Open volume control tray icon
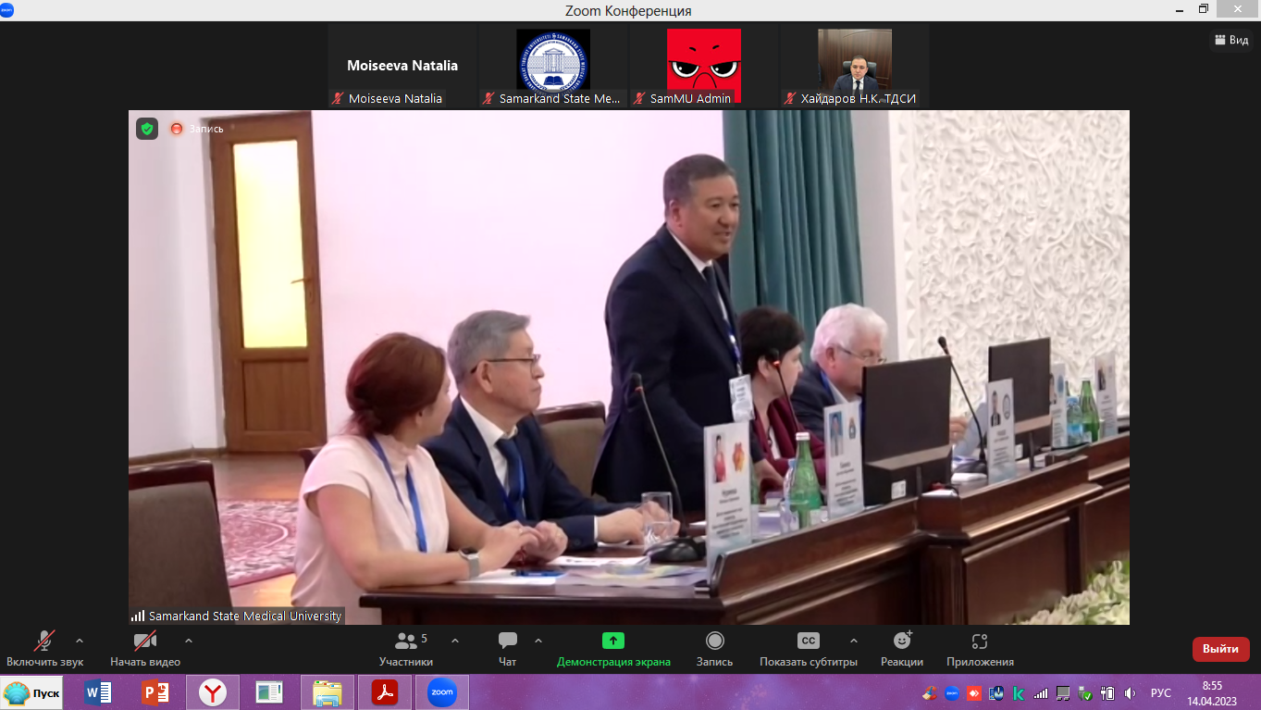This screenshot has height=710, width=1261. pyautogui.click(x=1130, y=693)
